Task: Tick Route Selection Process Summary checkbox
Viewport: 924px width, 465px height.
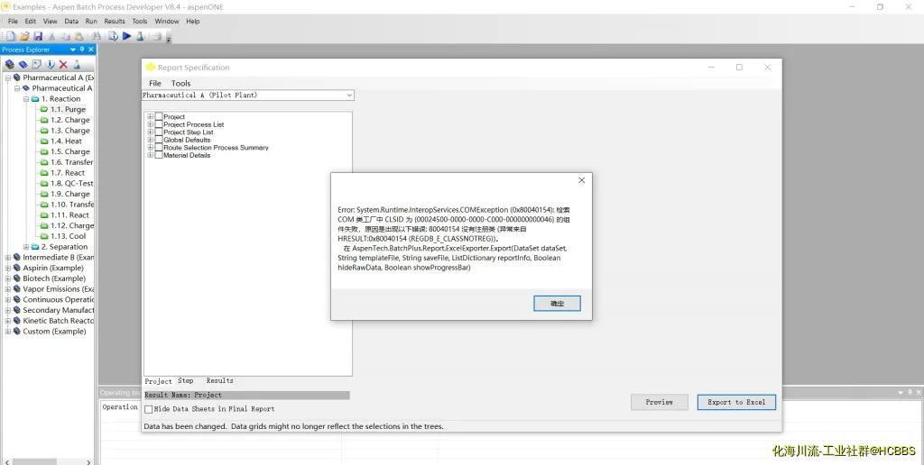Action: [159, 147]
